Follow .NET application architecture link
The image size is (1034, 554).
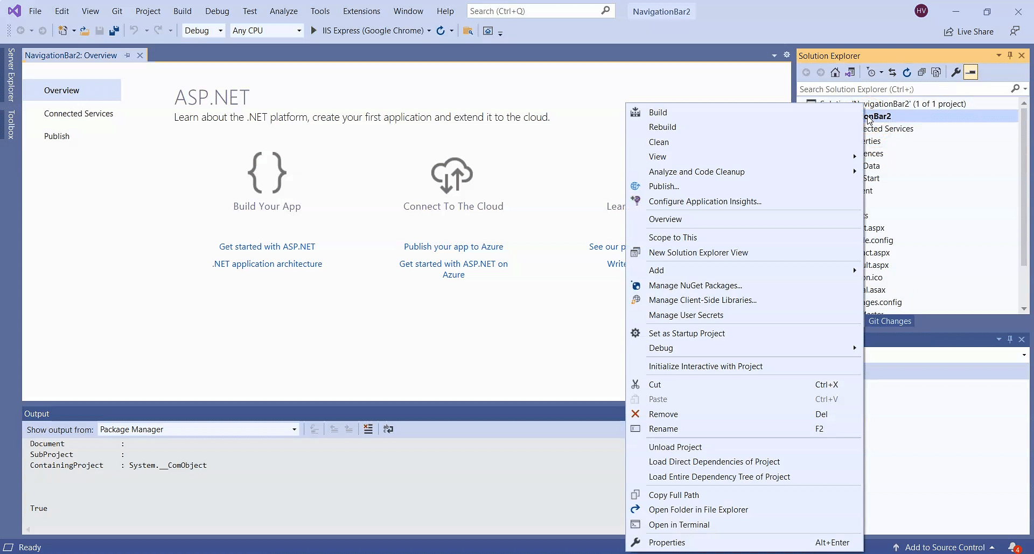(267, 264)
